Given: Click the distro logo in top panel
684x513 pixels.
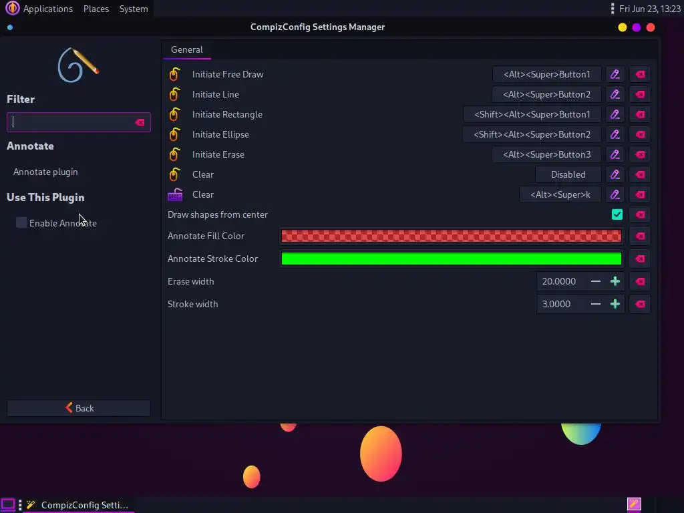Looking at the screenshot, I should point(12,8).
